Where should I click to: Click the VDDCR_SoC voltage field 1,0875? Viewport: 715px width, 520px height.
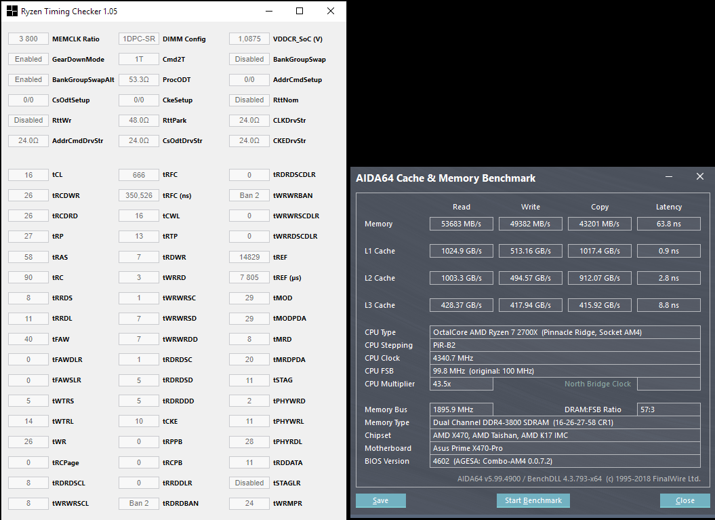coord(249,39)
